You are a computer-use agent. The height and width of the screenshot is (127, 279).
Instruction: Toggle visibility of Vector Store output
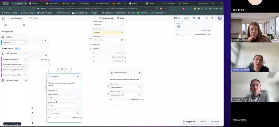point(93,61)
